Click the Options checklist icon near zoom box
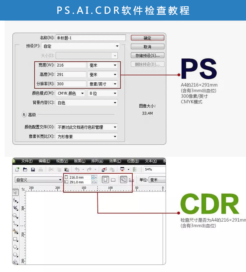 coord(135,169)
